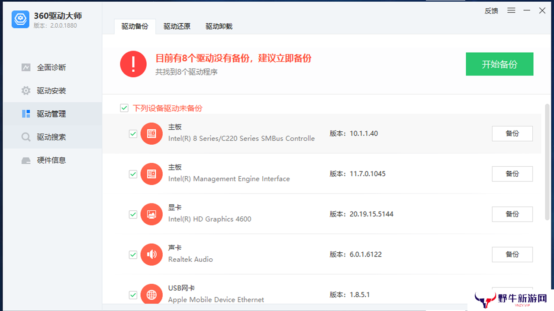Image resolution: width=554 pixels, height=311 pixels.
Task: Click the 驱动搜索 magnifier icon
Action: 26,137
